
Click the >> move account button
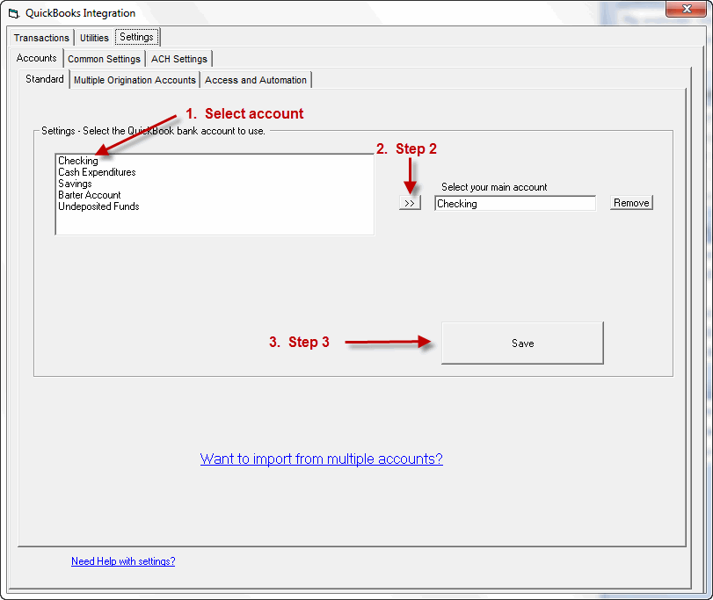tap(410, 203)
